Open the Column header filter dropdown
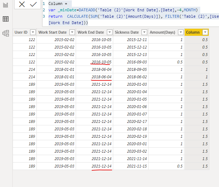 pyautogui.click(x=205, y=32)
